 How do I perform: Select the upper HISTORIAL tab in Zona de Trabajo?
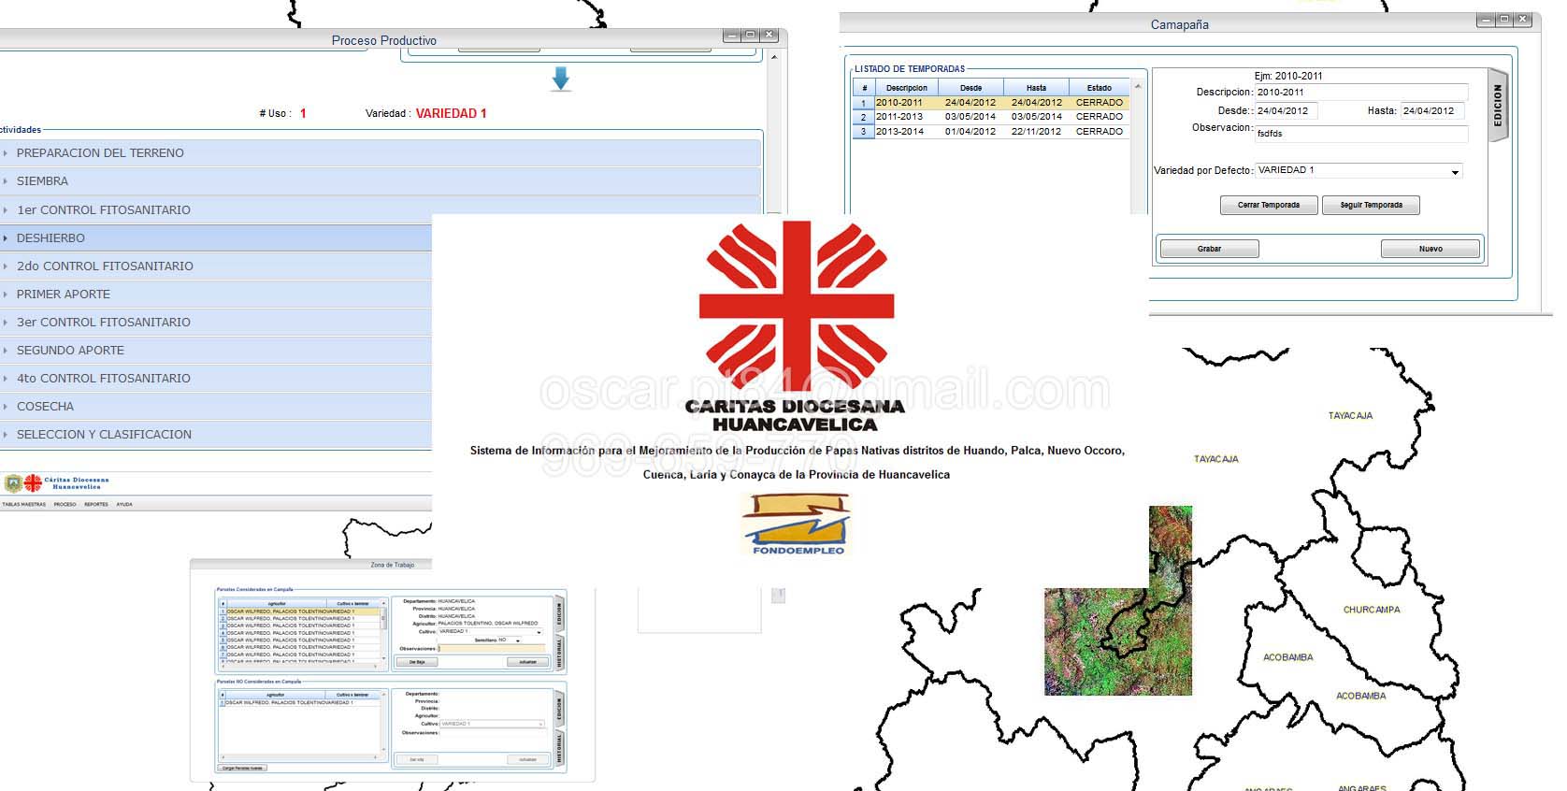[x=559, y=653]
